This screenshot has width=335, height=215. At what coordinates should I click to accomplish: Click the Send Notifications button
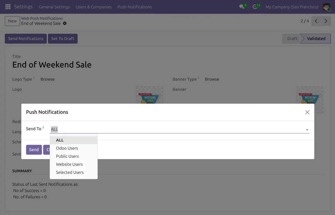point(26,39)
